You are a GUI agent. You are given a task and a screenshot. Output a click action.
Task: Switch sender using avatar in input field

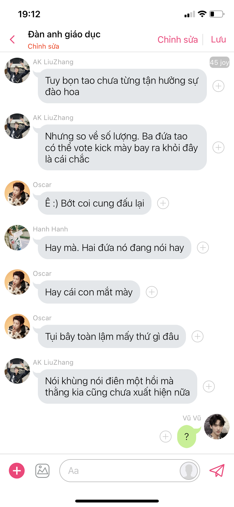click(x=189, y=471)
